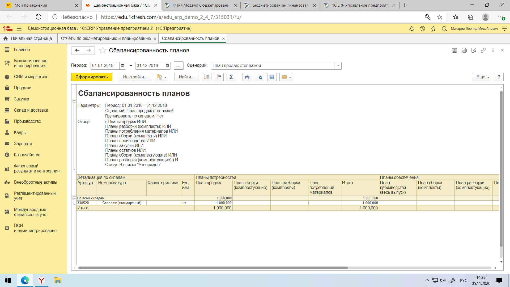Collapse the parameters section expander
This screenshot has height=287, width=510.
tap(74, 101)
